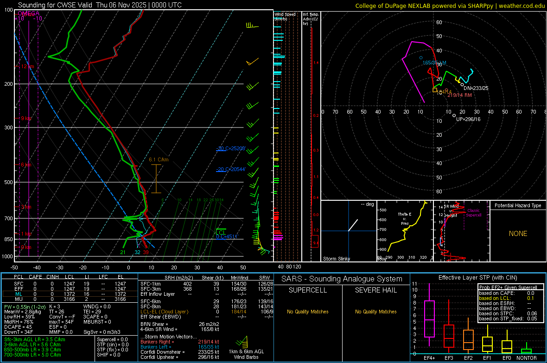Click the SFC-1km SRH value 402
This screenshot has height=363, width=547.
click(x=187, y=284)
